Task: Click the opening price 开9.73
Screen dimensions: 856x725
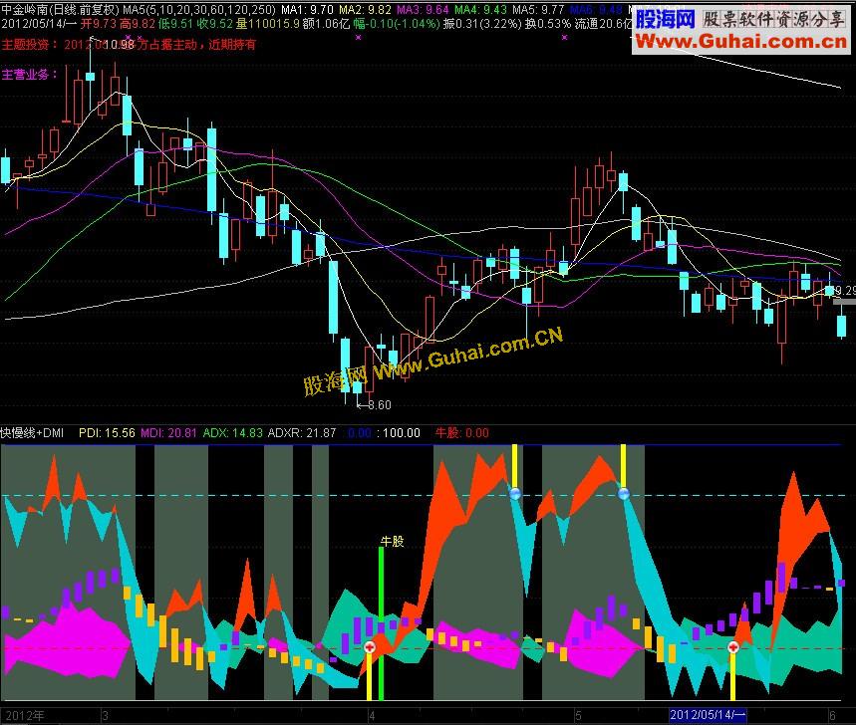Action: [99, 24]
